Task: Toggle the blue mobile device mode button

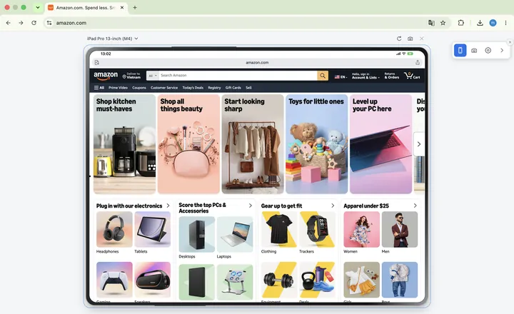Action: coord(460,51)
